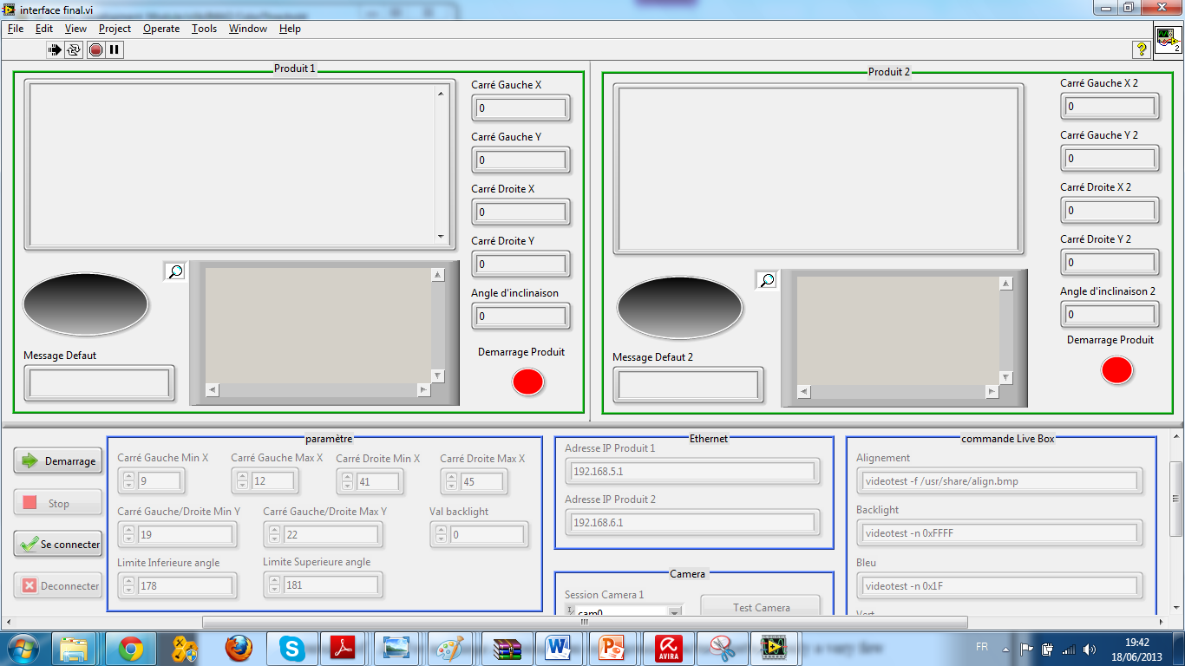Click the horizontal scrollbar at the window bottom
The width and height of the screenshot is (1185, 666).
[585, 622]
